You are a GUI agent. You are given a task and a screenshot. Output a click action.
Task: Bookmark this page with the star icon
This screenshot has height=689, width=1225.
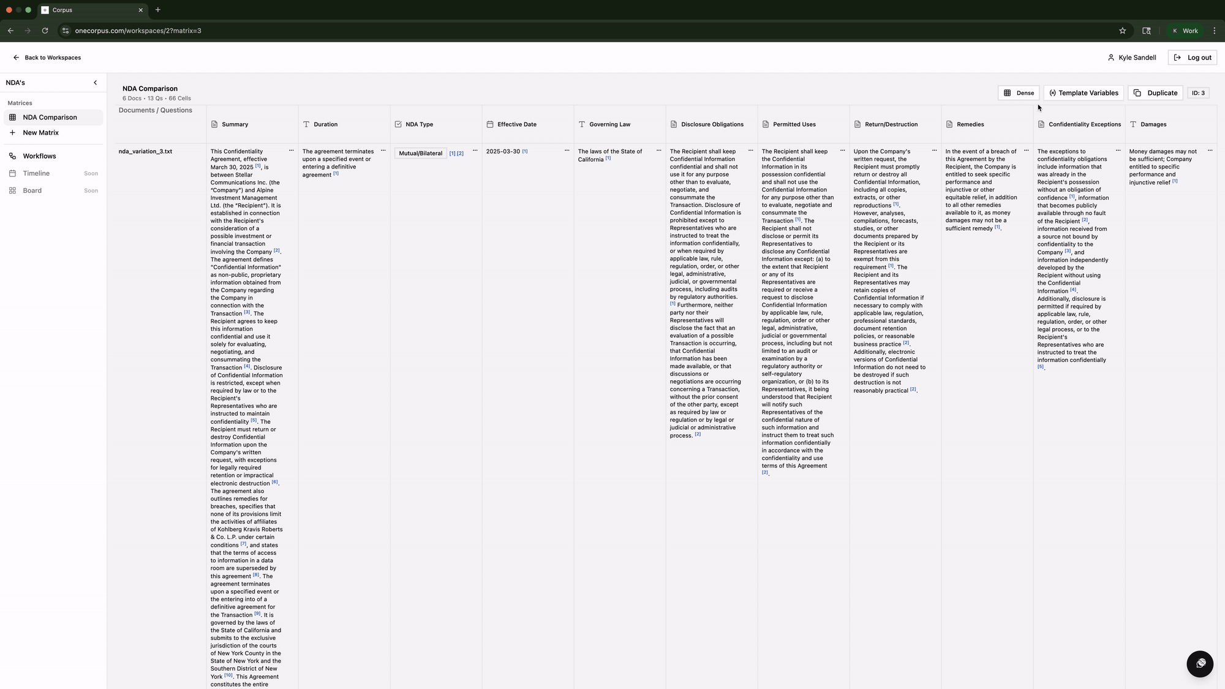click(1123, 31)
